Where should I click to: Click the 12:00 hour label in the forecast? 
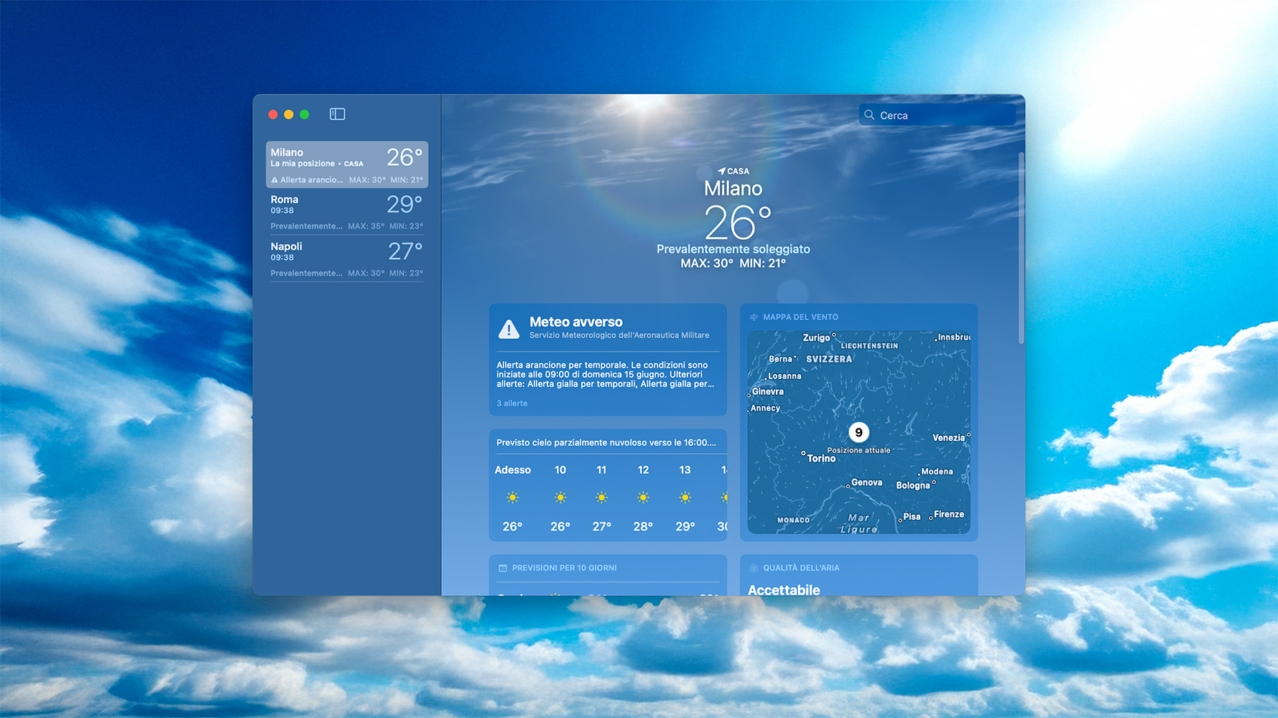pos(643,469)
